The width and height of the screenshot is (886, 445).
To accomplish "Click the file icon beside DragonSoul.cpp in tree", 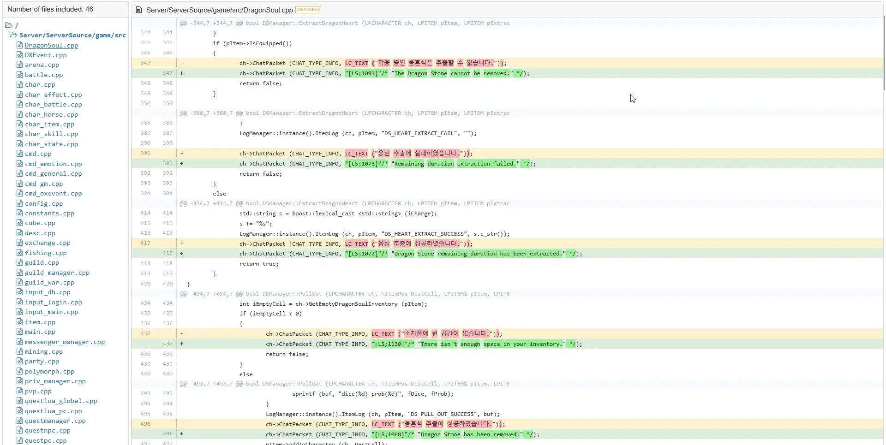I will pyautogui.click(x=19, y=45).
